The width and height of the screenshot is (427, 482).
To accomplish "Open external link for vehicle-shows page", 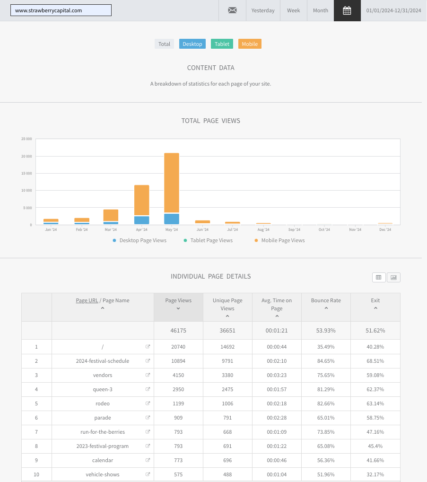I will (x=148, y=474).
